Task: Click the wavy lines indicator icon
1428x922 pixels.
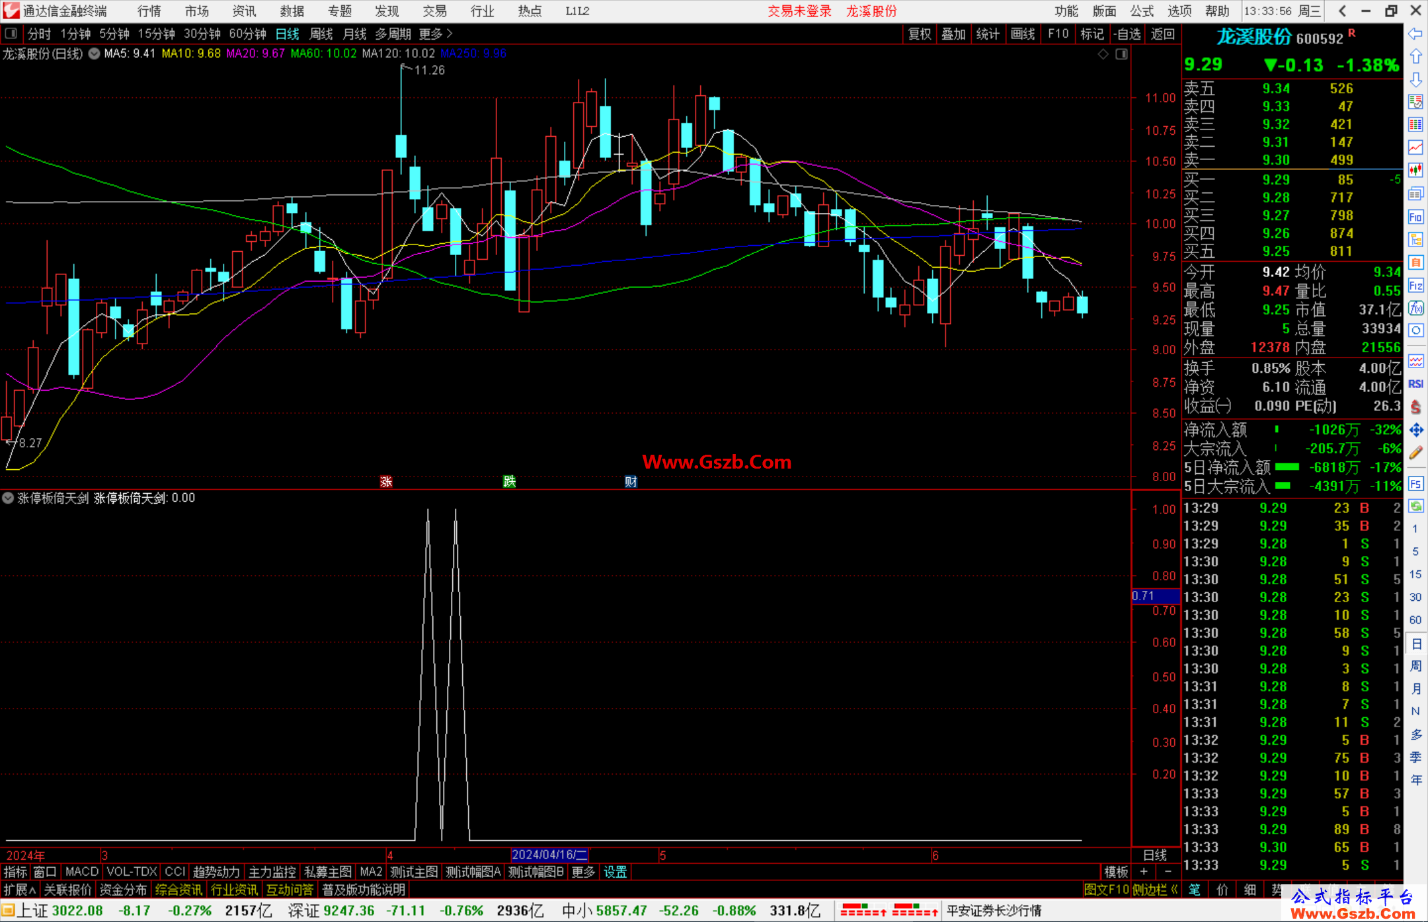Action: [x=1415, y=361]
